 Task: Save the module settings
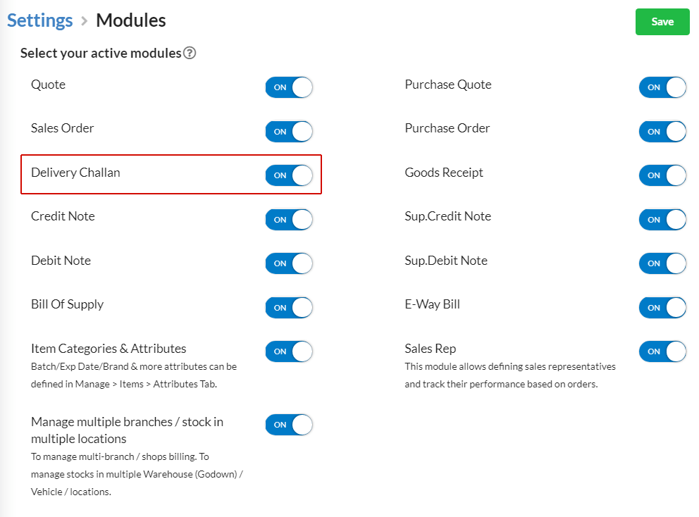[x=662, y=22]
